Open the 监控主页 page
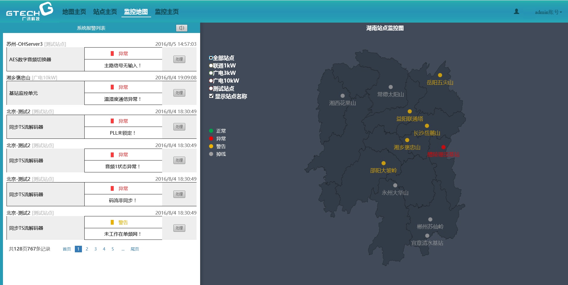 [166, 12]
